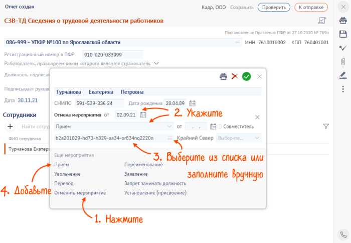351x243 pixels.
Task: Click the save floppy icon in sidebar
Action: pos(343,34)
